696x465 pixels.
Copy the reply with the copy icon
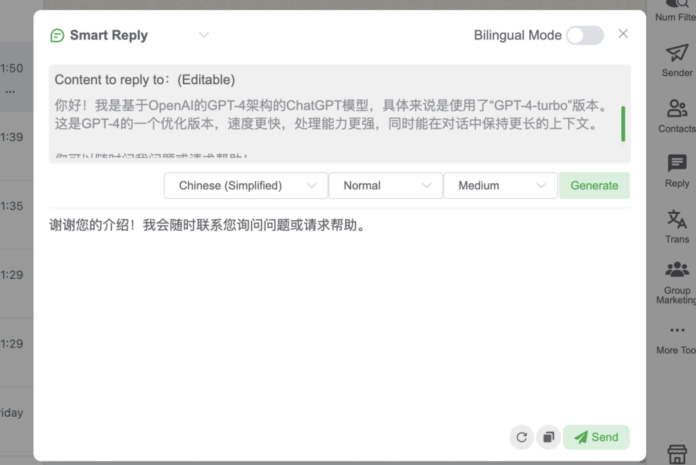[549, 437]
